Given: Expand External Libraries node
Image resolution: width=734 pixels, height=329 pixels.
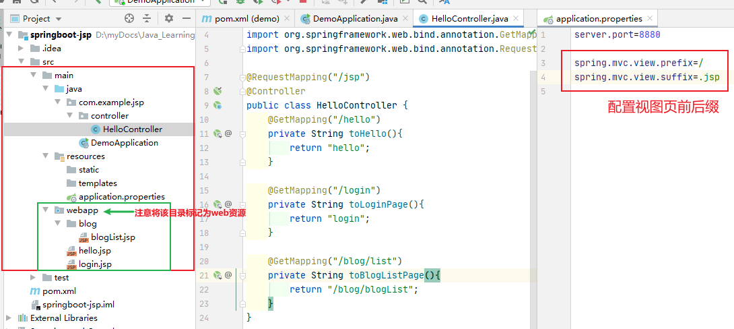Looking at the screenshot, I should point(9,318).
